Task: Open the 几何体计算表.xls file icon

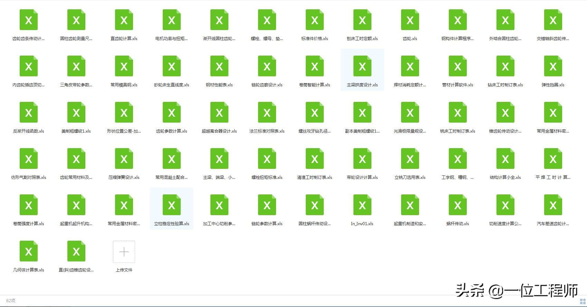Action: pyautogui.click(x=29, y=251)
